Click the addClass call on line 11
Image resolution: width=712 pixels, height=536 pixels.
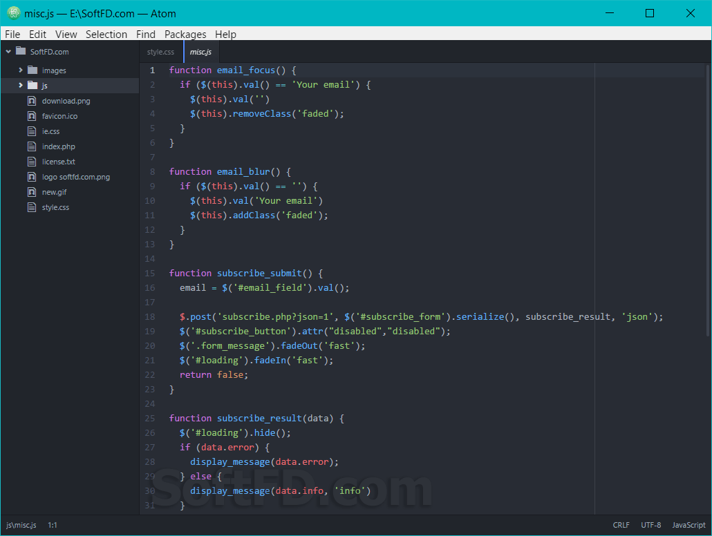254,215
